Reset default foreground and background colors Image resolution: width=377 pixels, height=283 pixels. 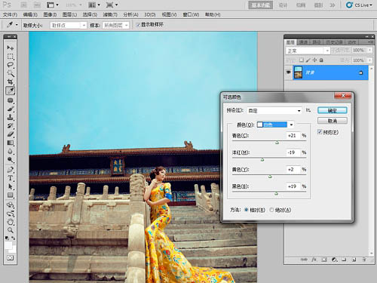click(7, 238)
